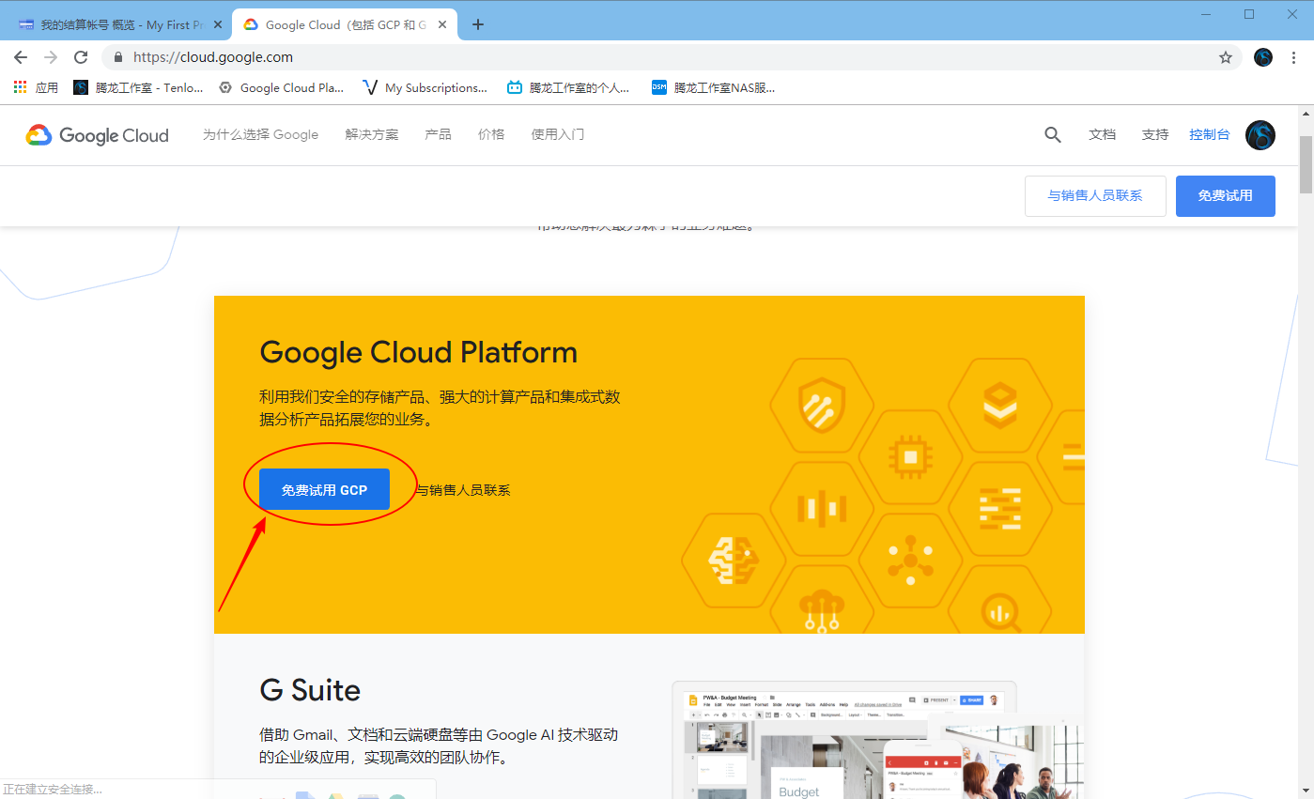
Task: Open My Subscriptions bookmark
Action: 425,87
